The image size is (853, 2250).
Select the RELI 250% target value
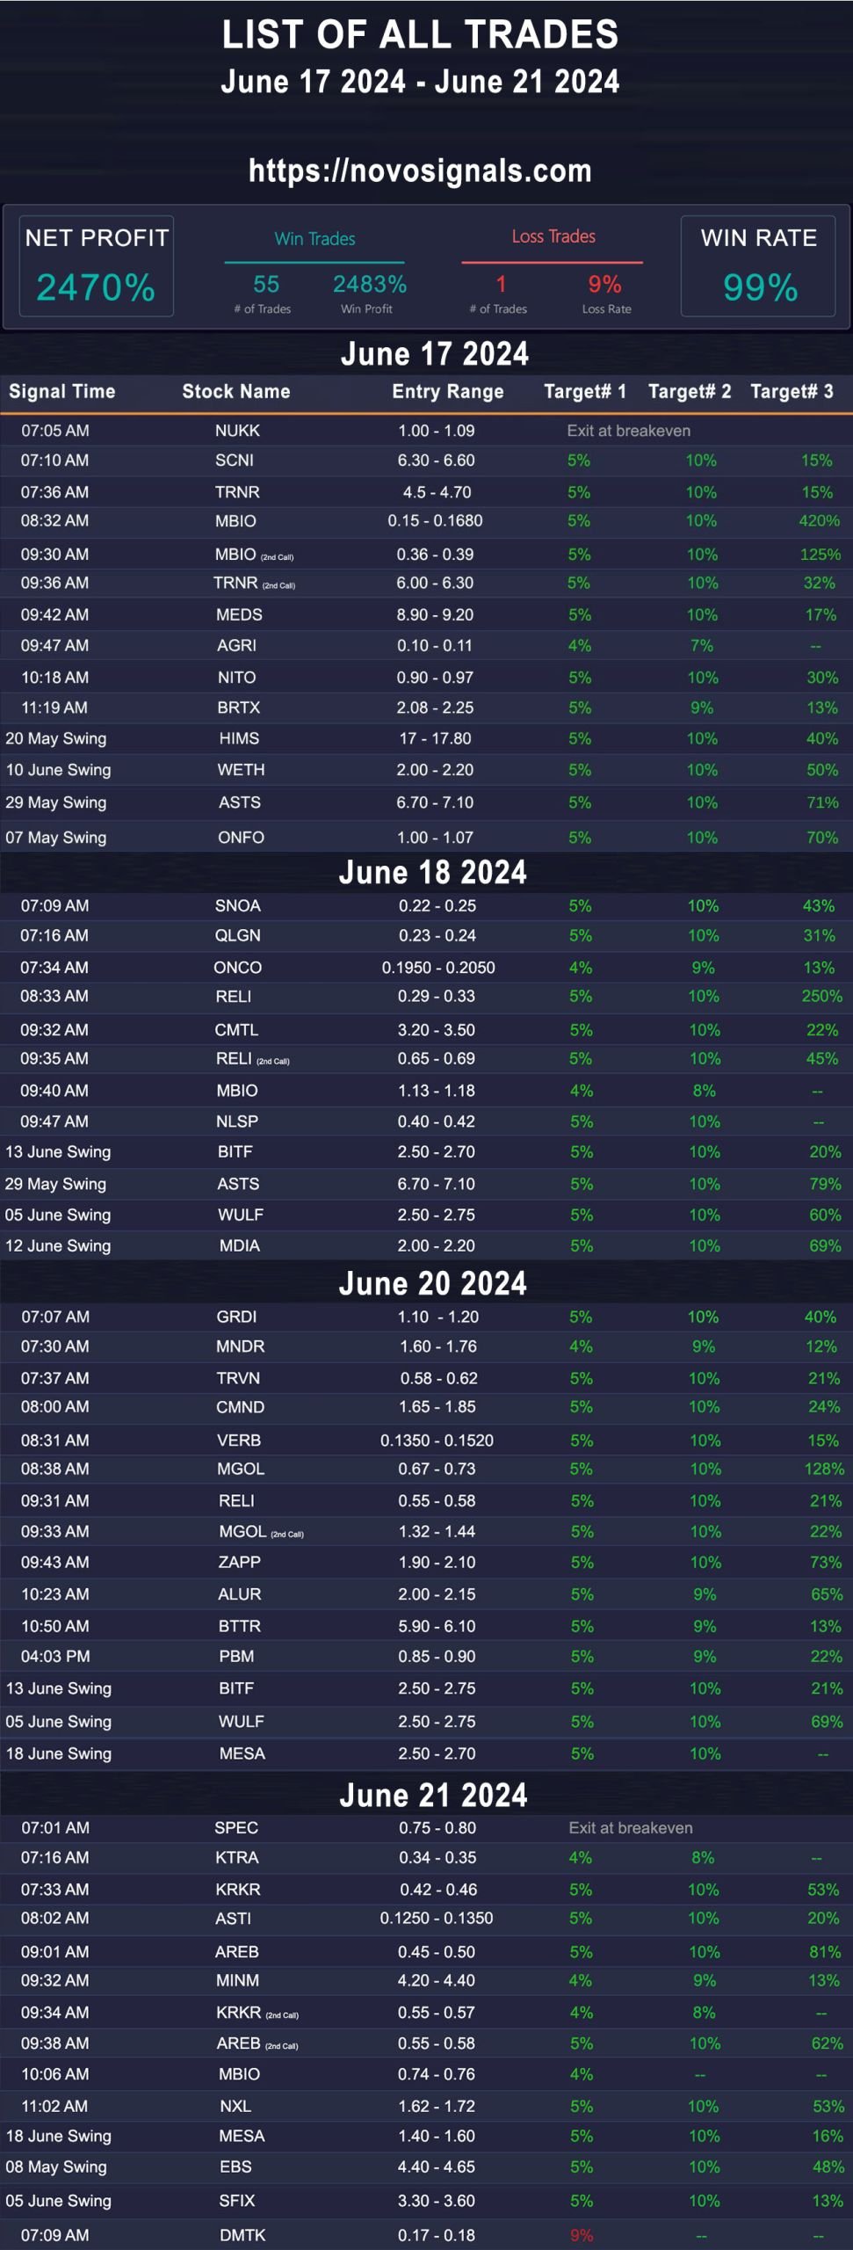coord(821,996)
